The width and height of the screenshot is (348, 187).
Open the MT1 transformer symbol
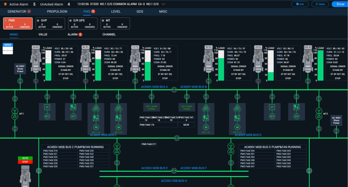(15, 114)
